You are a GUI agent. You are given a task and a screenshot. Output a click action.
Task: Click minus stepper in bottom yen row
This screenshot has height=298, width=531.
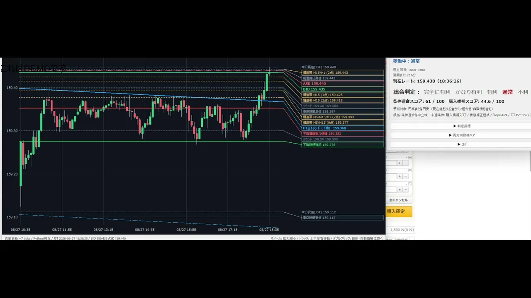tap(406, 190)
